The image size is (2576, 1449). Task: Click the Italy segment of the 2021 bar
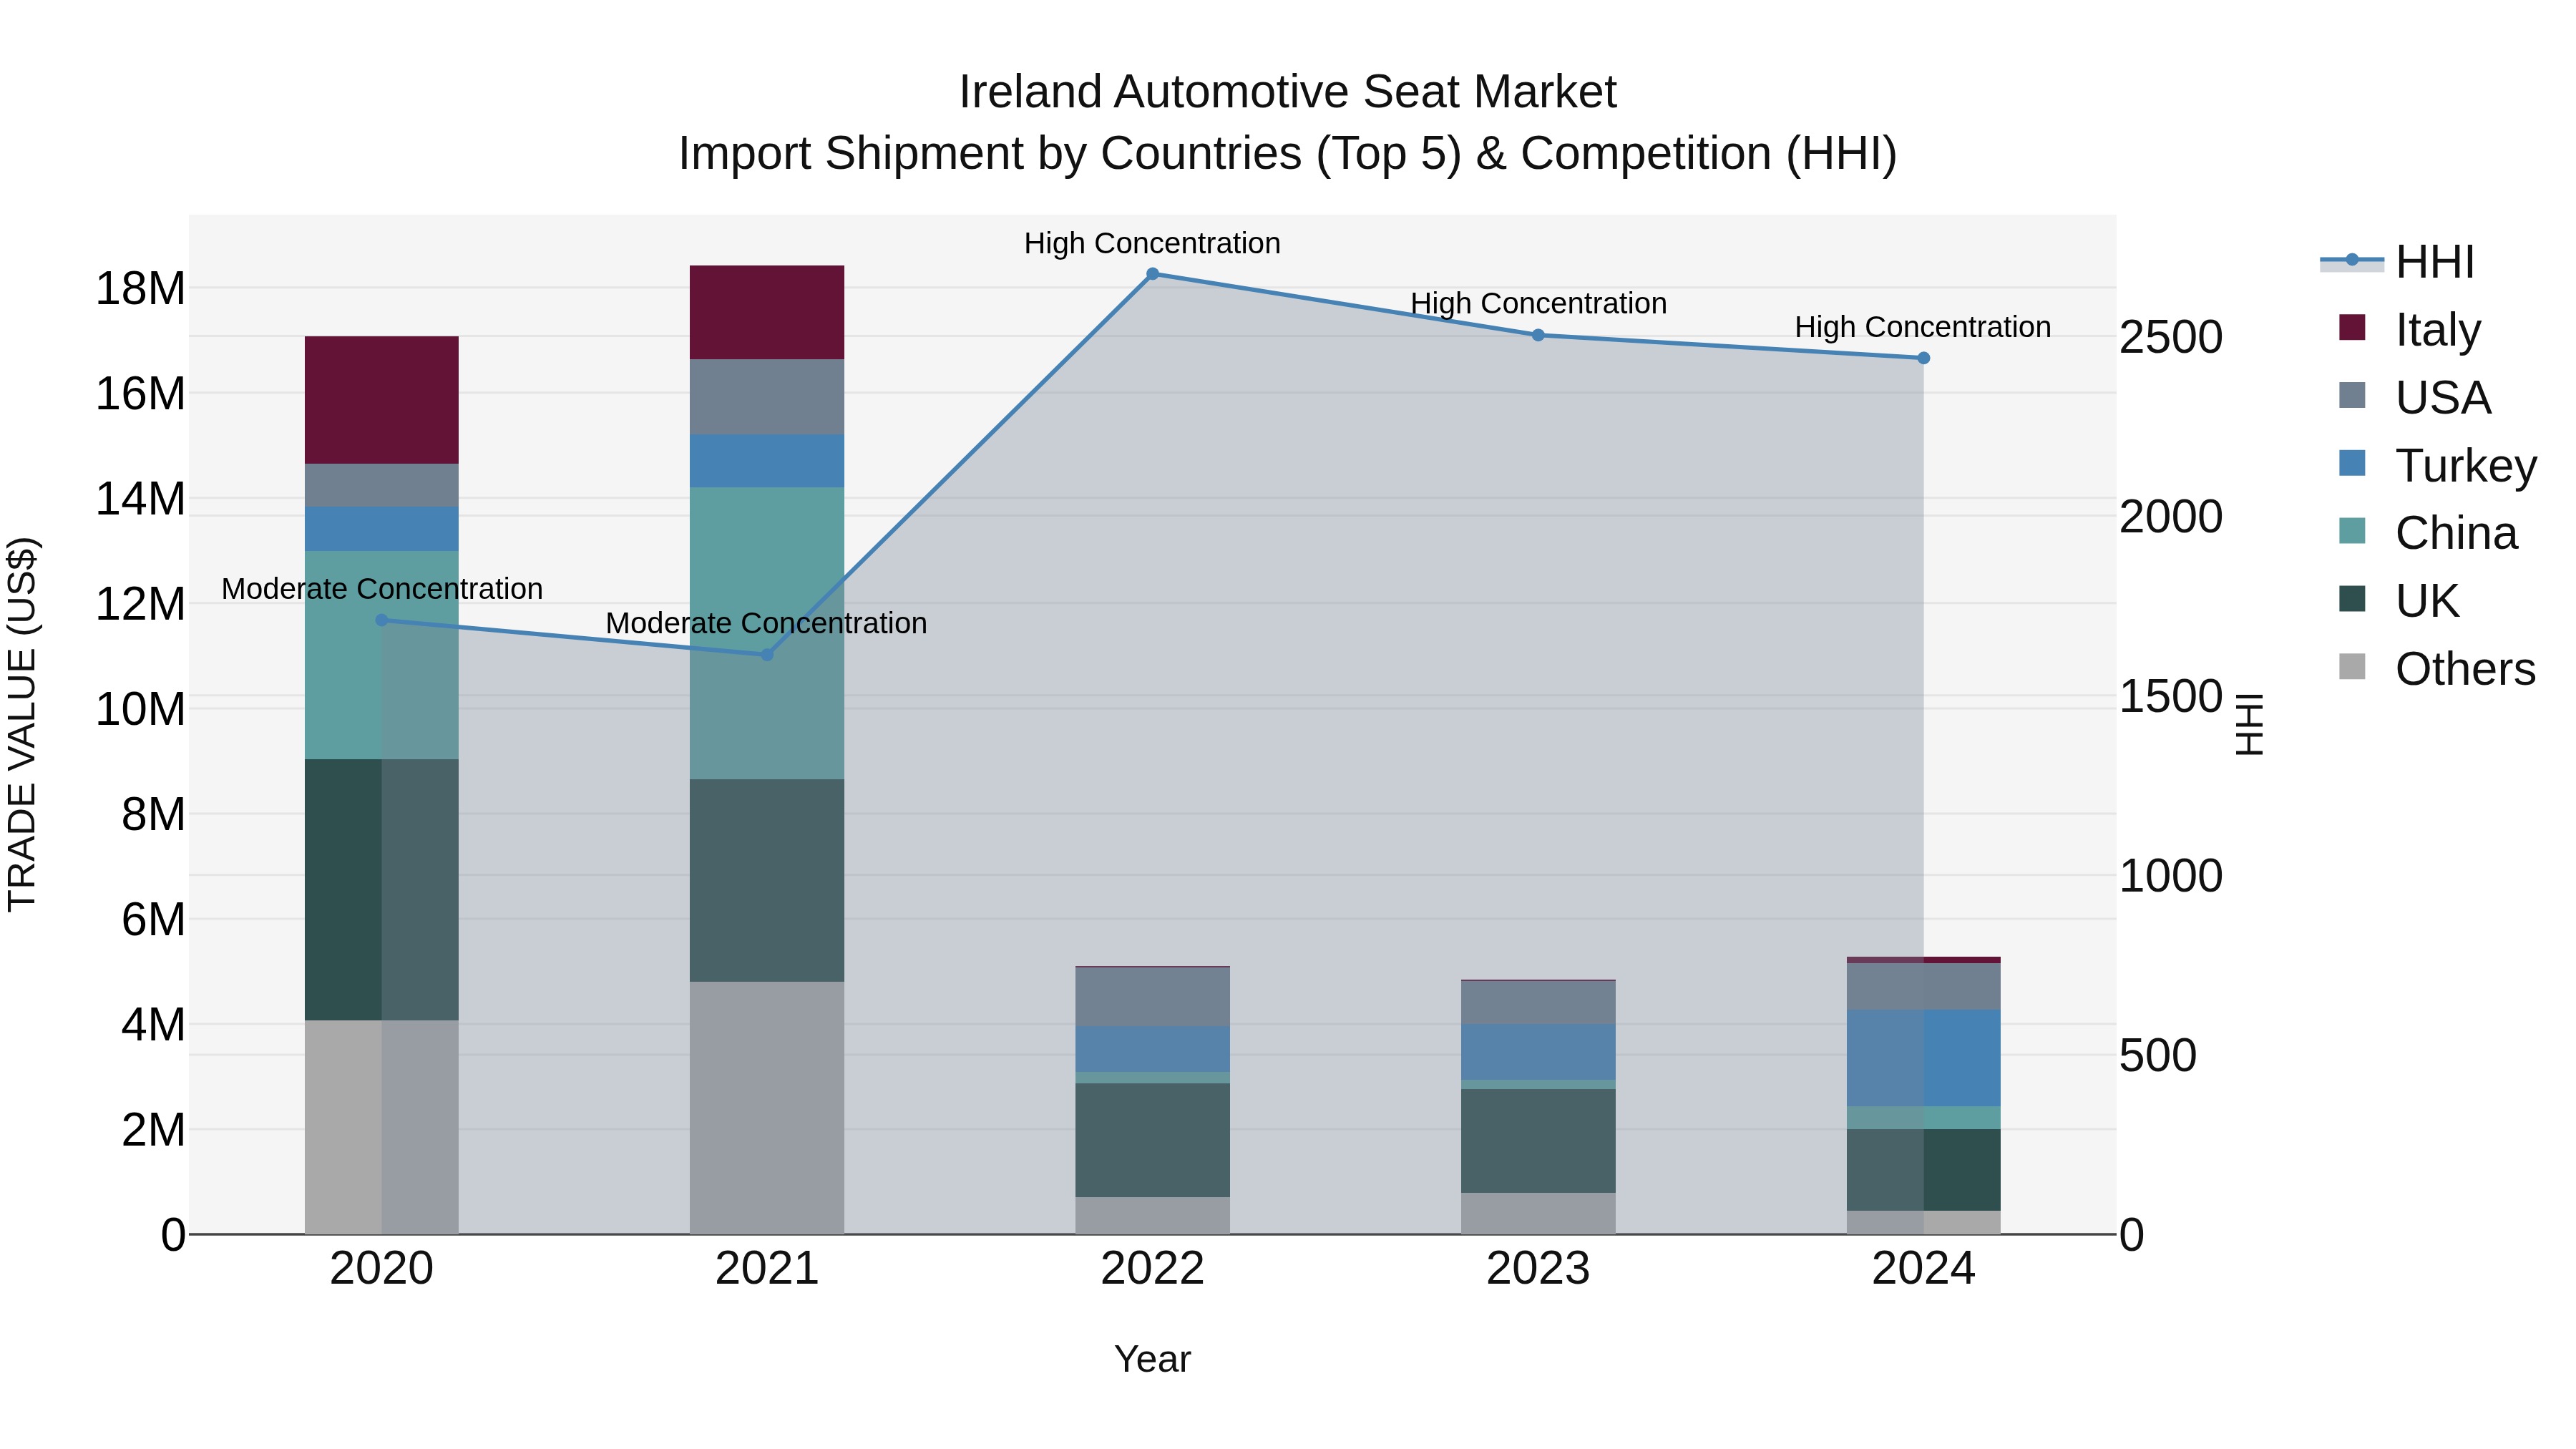(767, 313)
